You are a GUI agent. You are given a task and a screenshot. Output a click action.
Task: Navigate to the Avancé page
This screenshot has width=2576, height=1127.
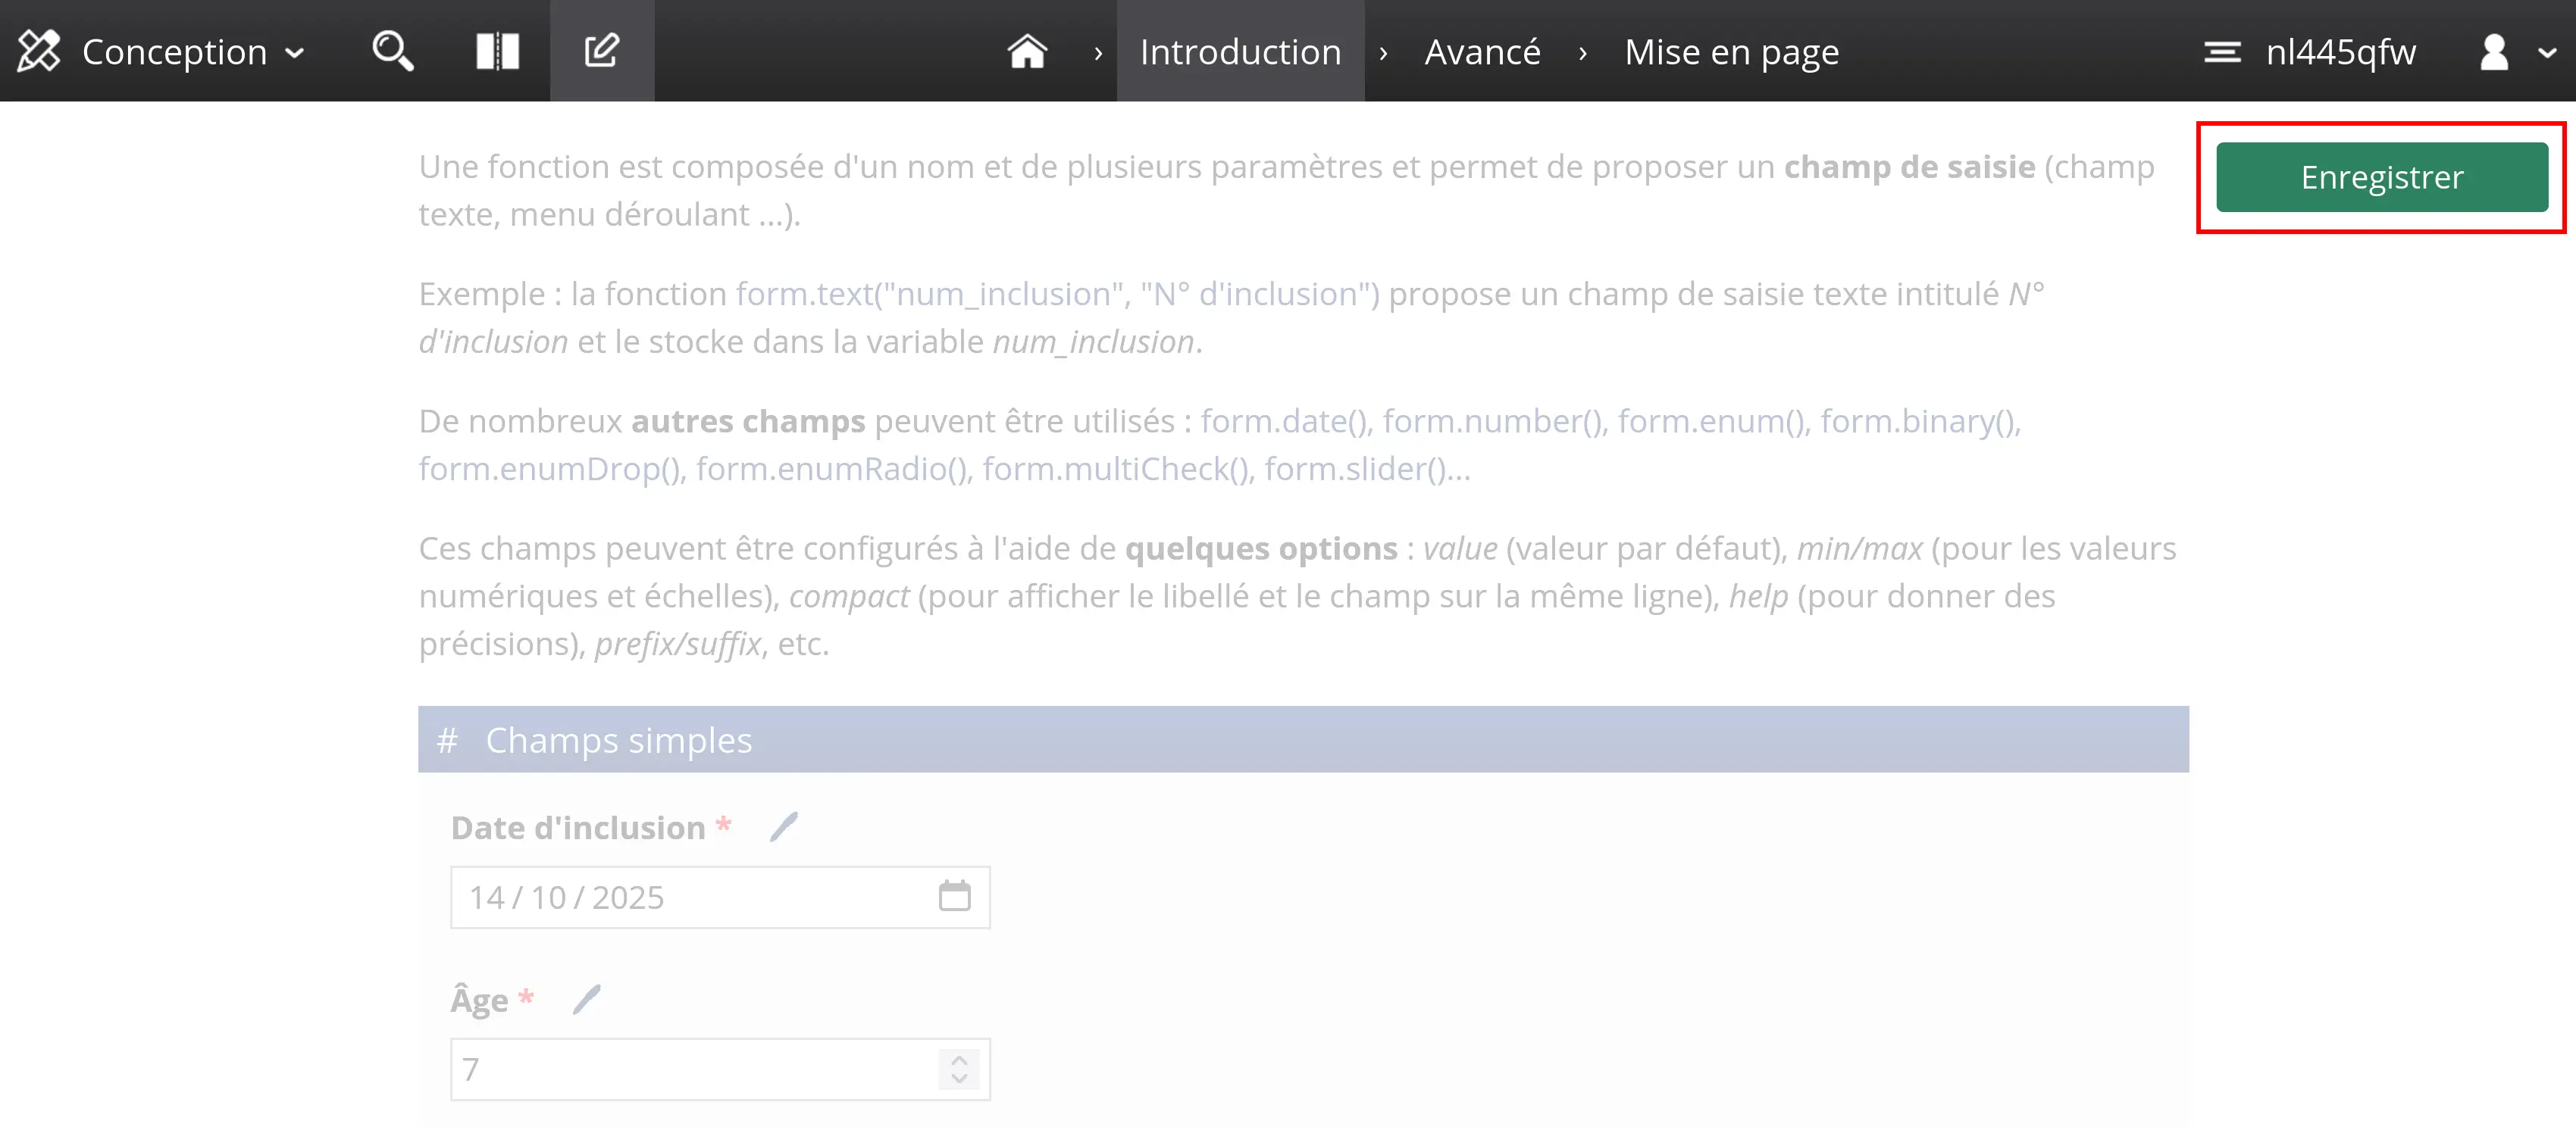point(1482,51)
